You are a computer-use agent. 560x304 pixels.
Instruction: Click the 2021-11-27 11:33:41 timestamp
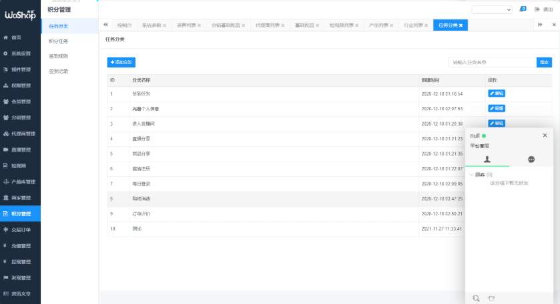441,229
